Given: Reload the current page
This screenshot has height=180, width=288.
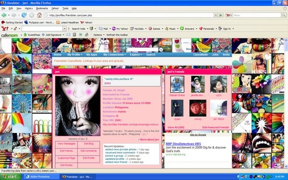Looking at the screenshot, I should click(24, 15).
